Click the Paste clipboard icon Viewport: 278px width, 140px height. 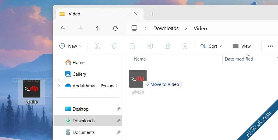click(132, 46)
